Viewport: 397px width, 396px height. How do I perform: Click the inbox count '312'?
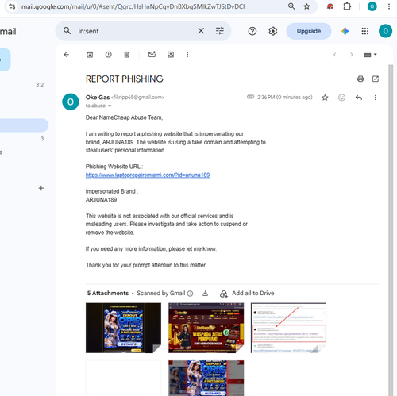pos(40,85)
